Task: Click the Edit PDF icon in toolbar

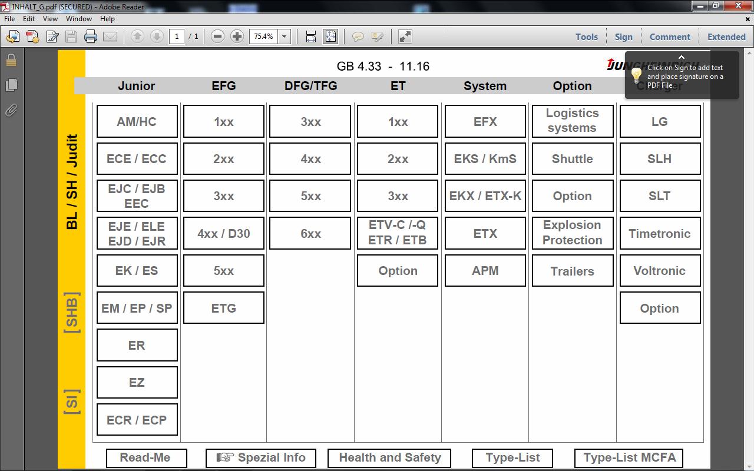Action: [52, 37]
